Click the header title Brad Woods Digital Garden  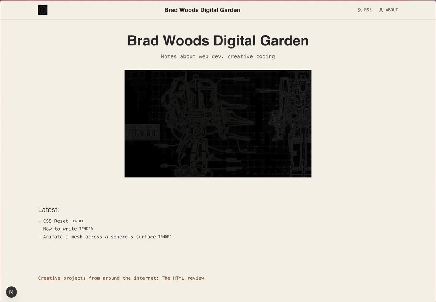point(202,10)
